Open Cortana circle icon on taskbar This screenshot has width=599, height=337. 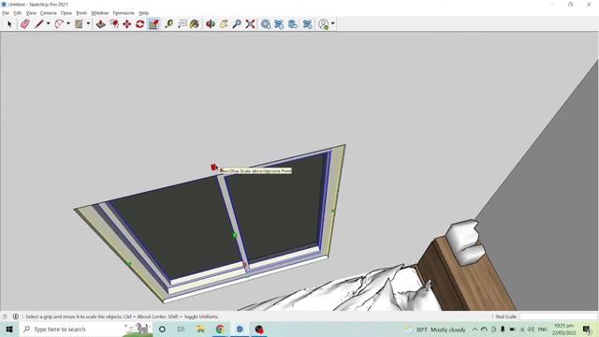[162, 329]
